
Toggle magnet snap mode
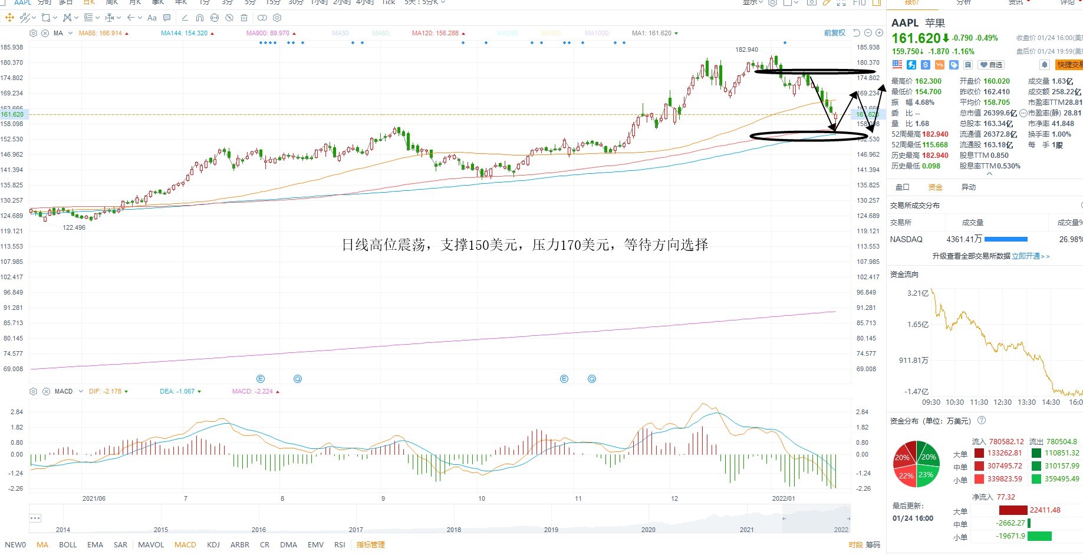tap(200, 18)
